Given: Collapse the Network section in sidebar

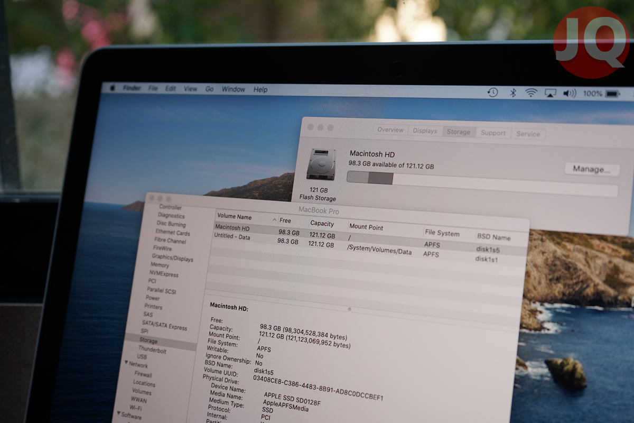Looking at the screenshot, I should click(127, 363).
